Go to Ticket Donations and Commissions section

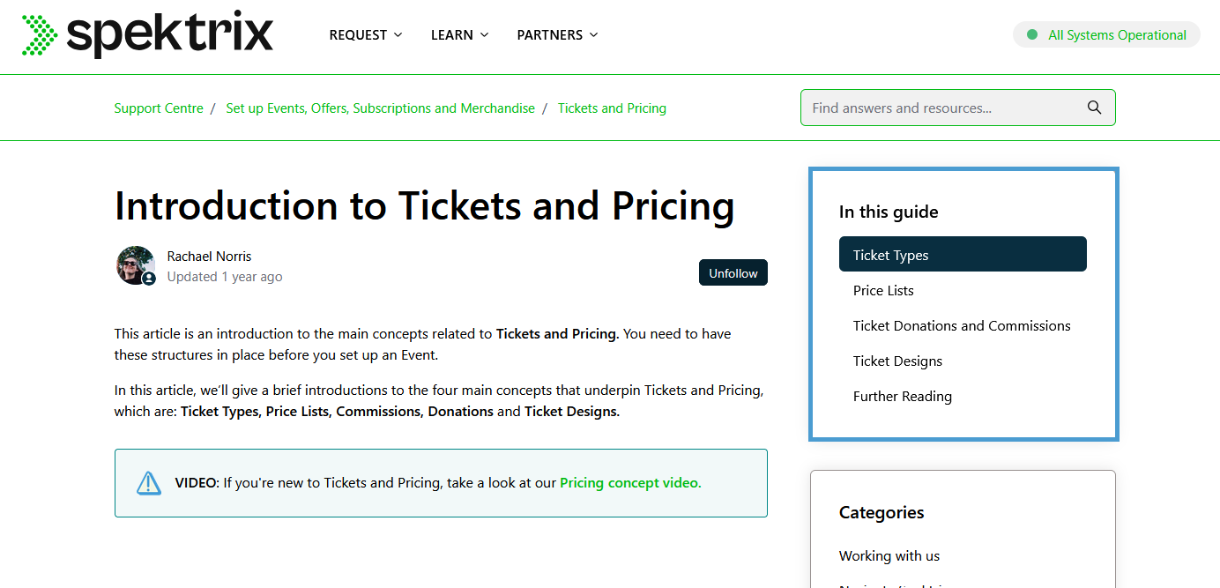(x=962, y=325)
